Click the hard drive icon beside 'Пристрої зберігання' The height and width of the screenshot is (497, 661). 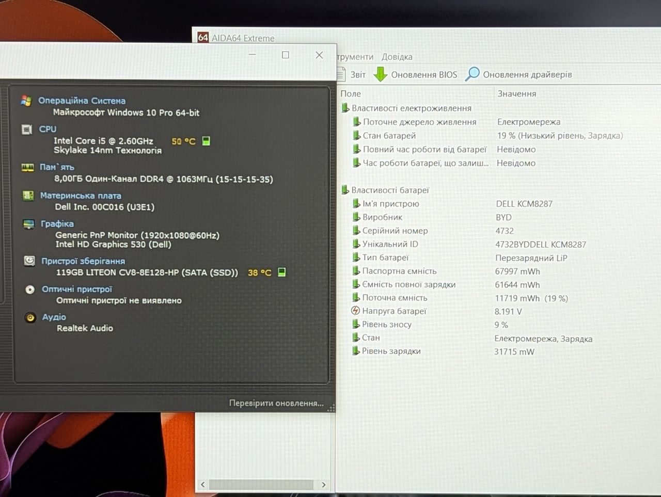pos(29,261)
